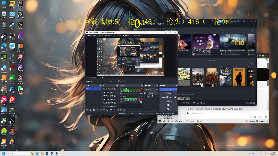Click bottom Exit button in OBS Controls

(x=168, y=109)
